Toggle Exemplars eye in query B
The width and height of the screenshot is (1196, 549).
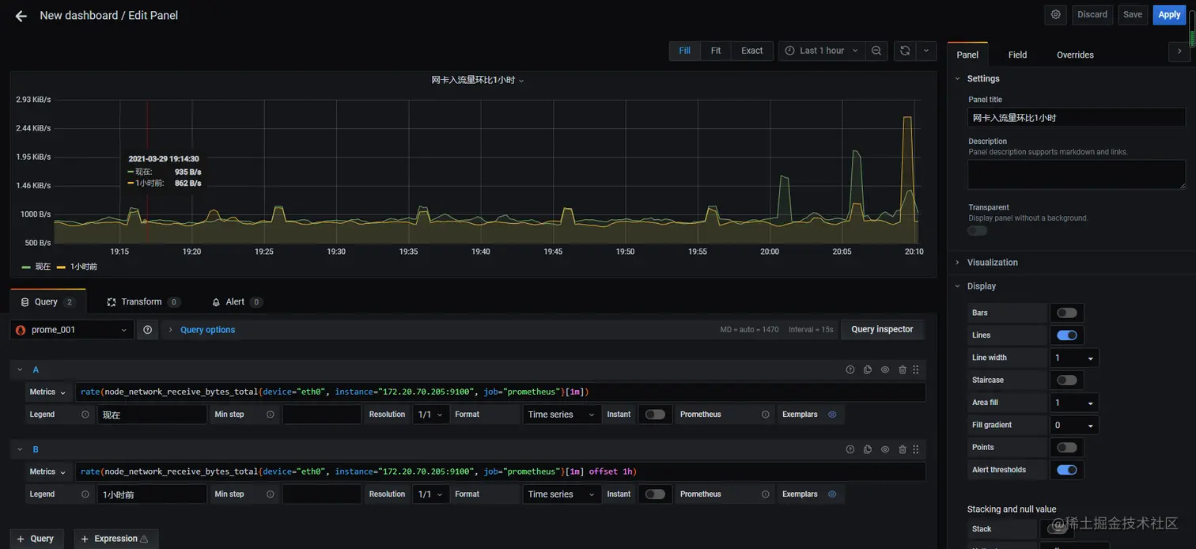coord(832,494)
